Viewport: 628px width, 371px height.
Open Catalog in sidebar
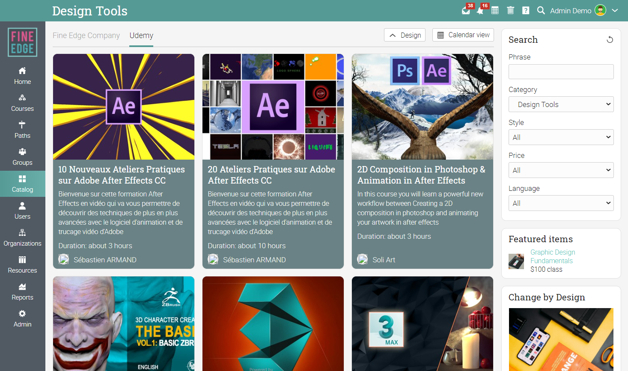[23, 184]
